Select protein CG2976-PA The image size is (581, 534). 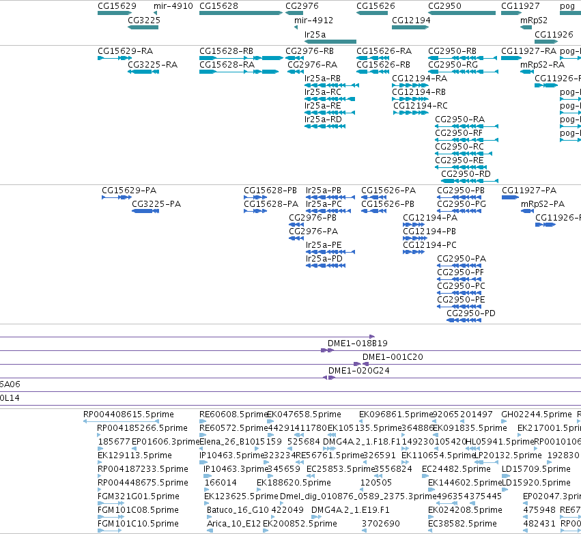tap(296, 238)
